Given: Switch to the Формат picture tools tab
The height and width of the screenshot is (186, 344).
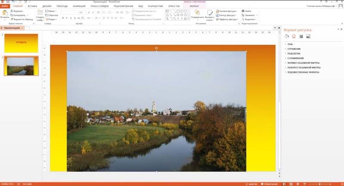Looking at the screenshot, I should click(194, 6).
